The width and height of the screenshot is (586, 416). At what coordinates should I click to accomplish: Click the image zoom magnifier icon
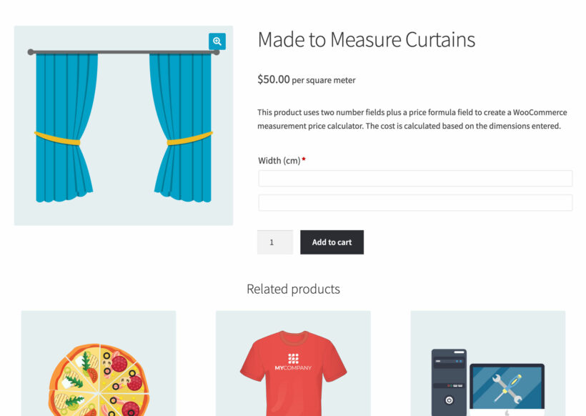(217, 41)
